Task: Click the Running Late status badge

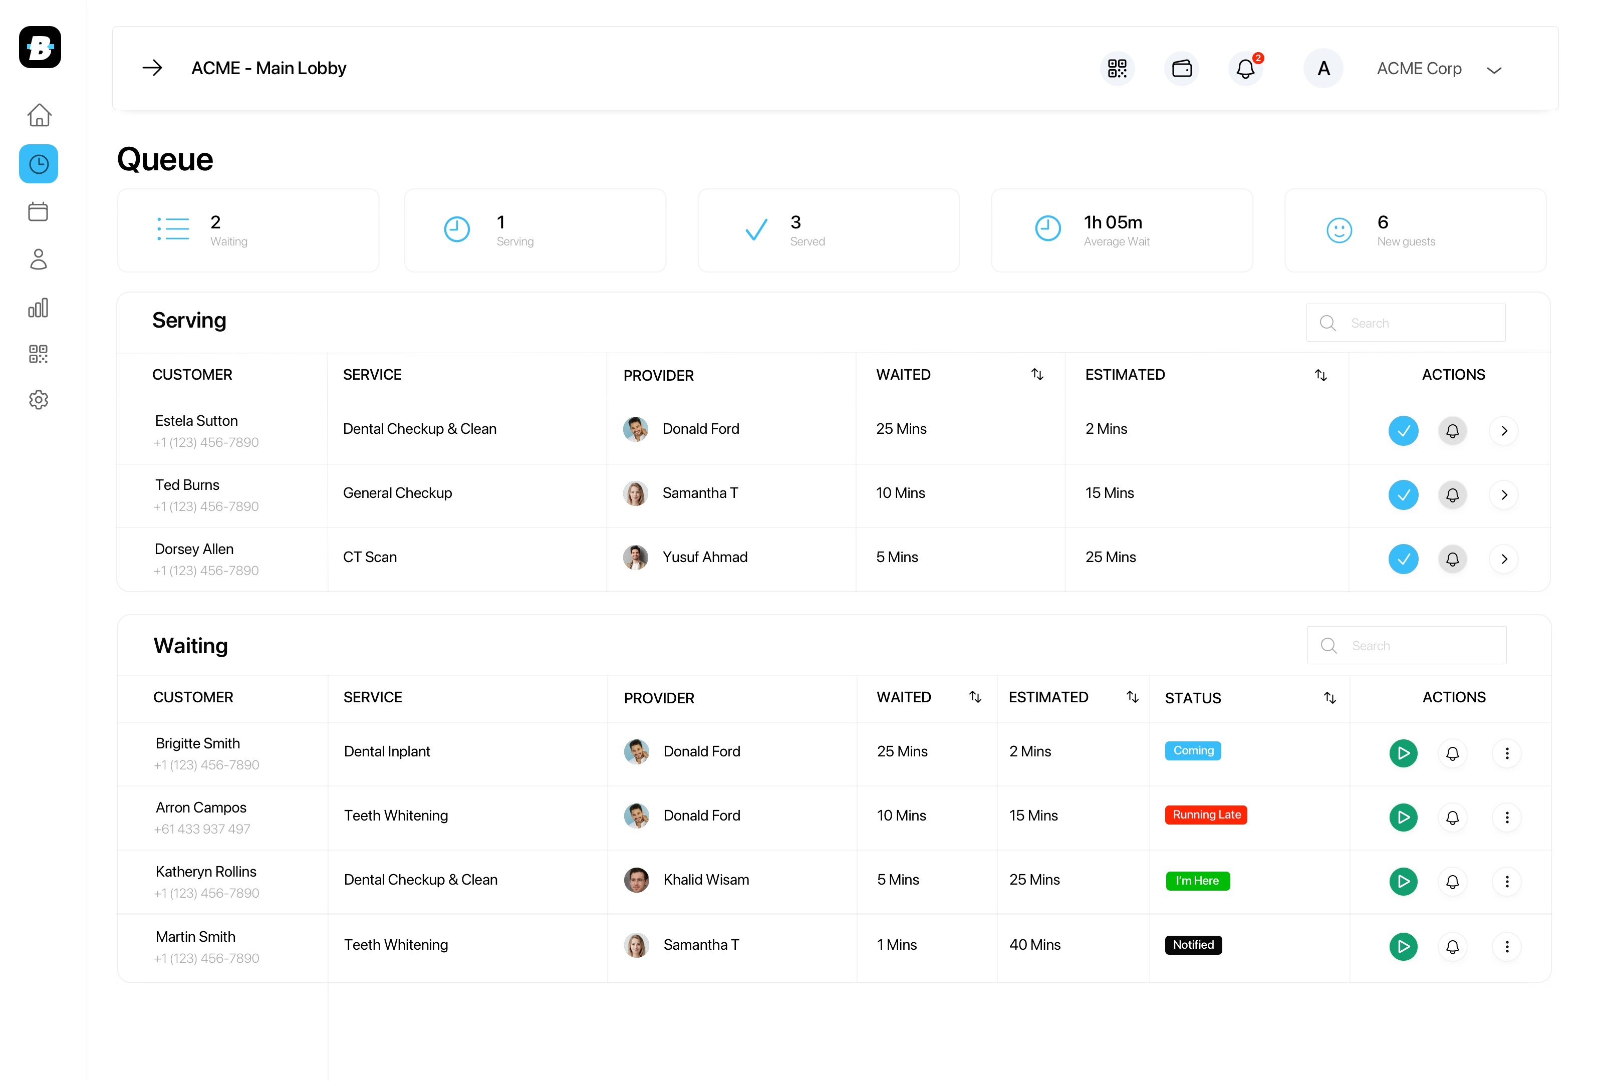Action: click(x=1206, y=815)
